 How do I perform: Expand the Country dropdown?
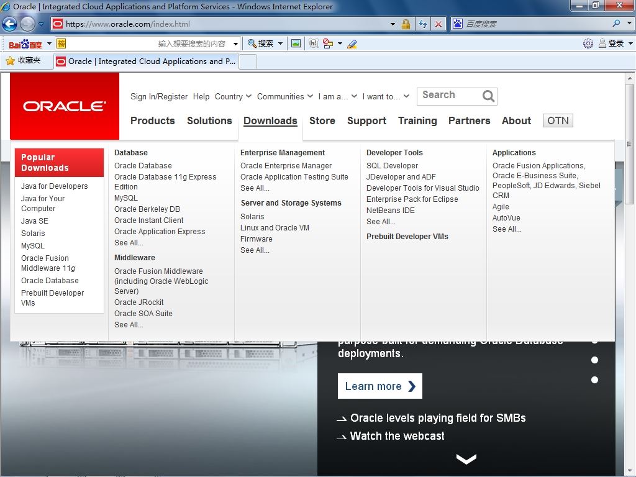[x=234, y=96]
